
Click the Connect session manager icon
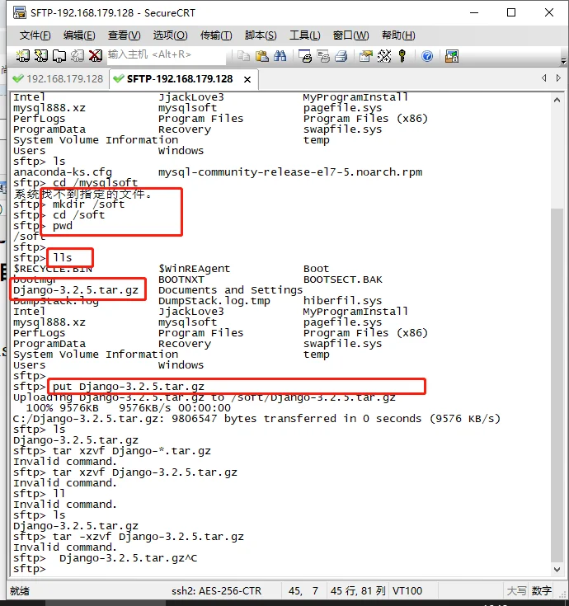22,56
